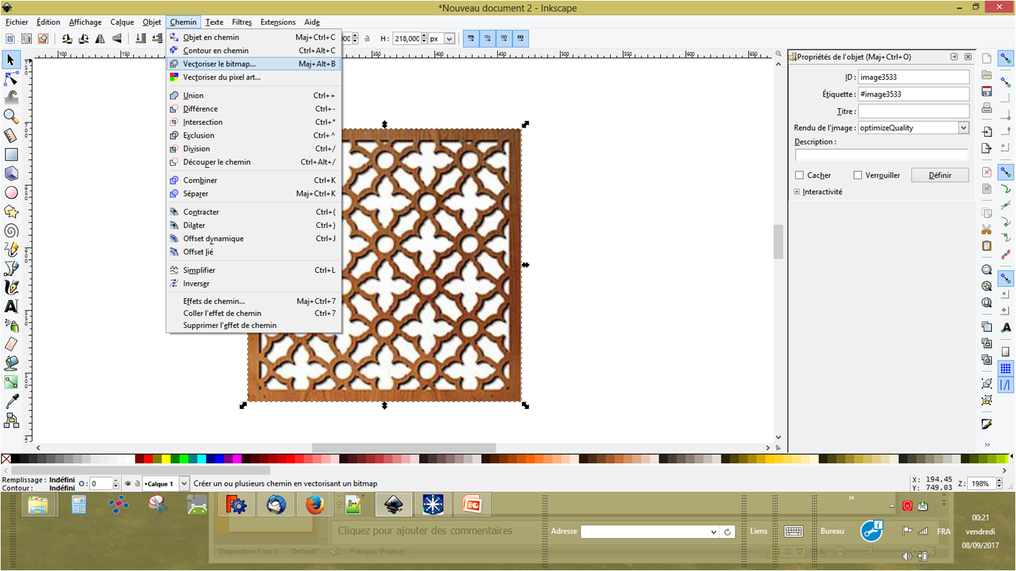Open Thunderbird from the taskbar
Image resolution: width=1016 pixels, height=571 pixels.
pyautogui.click(x=276, y=504)
